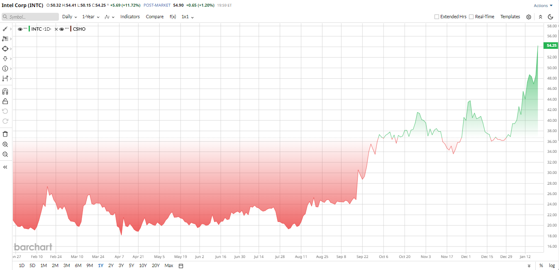The image size is (559, 270).
Task: Open the Compare menu
Action: coord(155,17)
